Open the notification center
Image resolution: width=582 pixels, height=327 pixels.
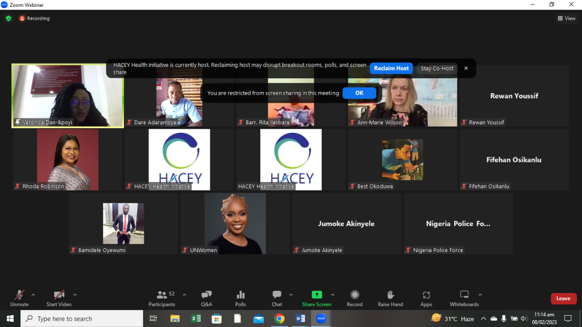click(x=568, y=318)
